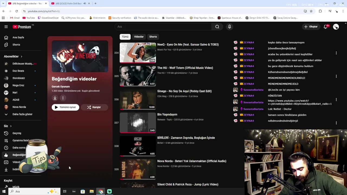Mute the Violin Drill Beat tab
The image size is (347, 195).
point(85,4)
